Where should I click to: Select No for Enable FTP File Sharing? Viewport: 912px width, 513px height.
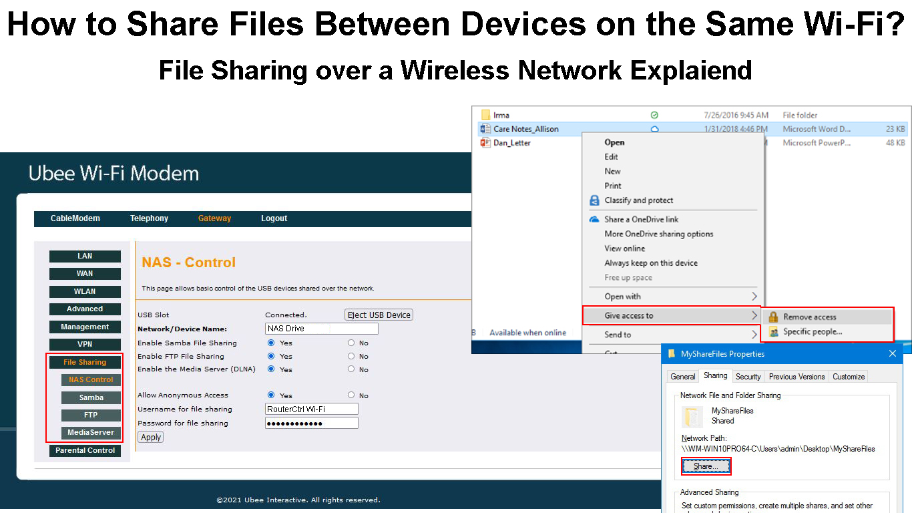point(351,356)
